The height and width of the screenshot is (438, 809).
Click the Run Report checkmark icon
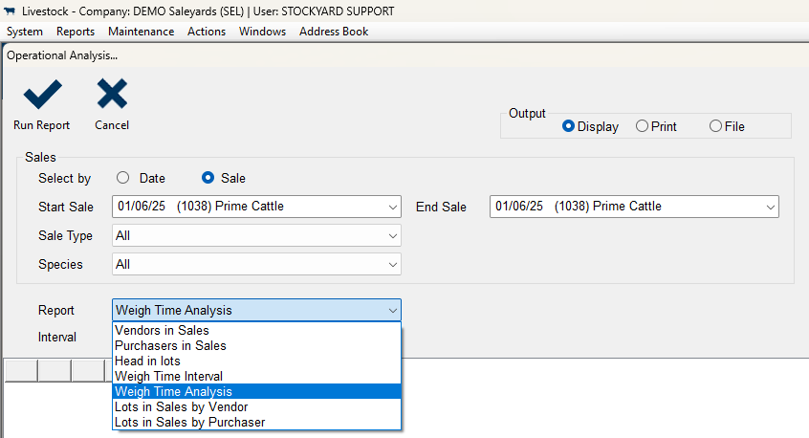pos(42,95)
